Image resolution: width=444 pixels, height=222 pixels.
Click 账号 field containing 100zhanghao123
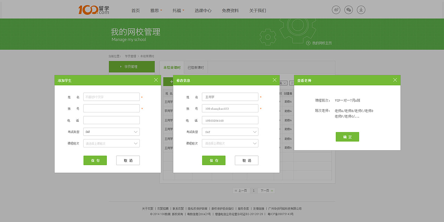[230, 109]
